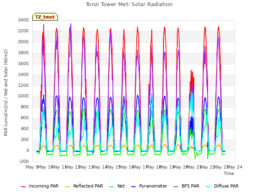Click the 1400 y-axis tick label
This screenshot has width=259, height=194.
(23, 74)
